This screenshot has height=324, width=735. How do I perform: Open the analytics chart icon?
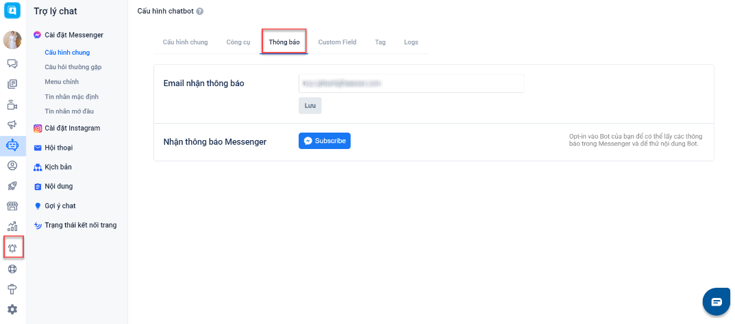click(x=12, y=226)
